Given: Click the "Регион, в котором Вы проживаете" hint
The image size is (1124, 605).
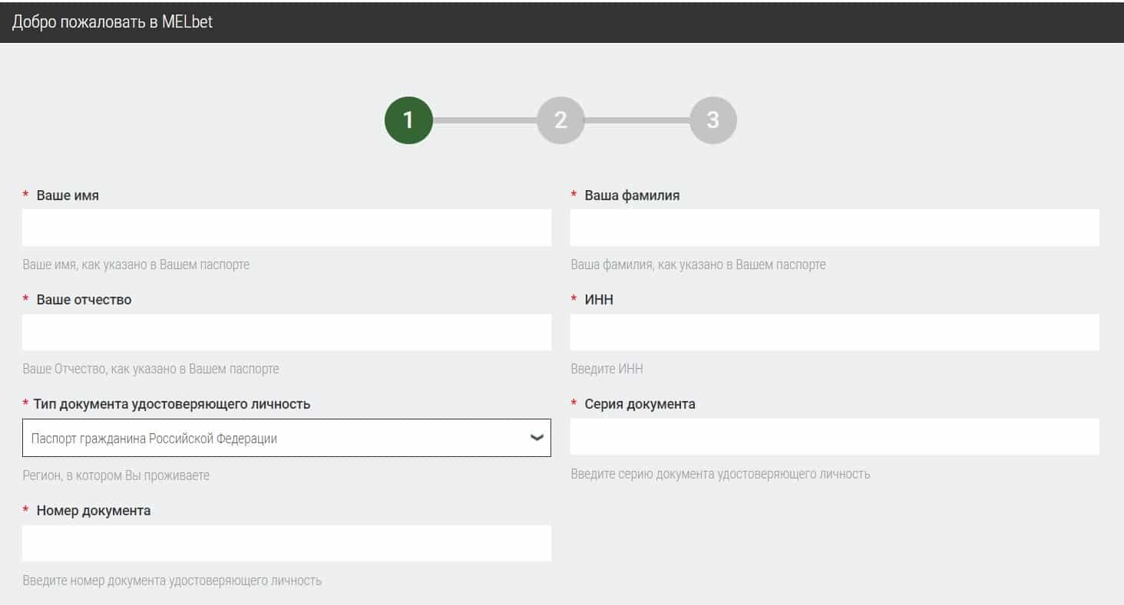Looking at the screenshot, I should point(116,475).
